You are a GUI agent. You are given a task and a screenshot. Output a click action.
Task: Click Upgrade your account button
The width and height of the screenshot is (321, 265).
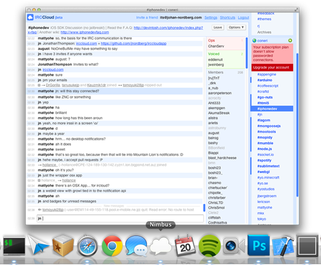point(272,68)
